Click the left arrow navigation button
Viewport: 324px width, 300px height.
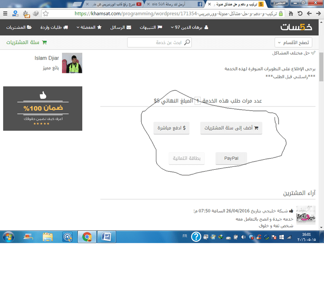pyautogui.click(x=309, y=14)
